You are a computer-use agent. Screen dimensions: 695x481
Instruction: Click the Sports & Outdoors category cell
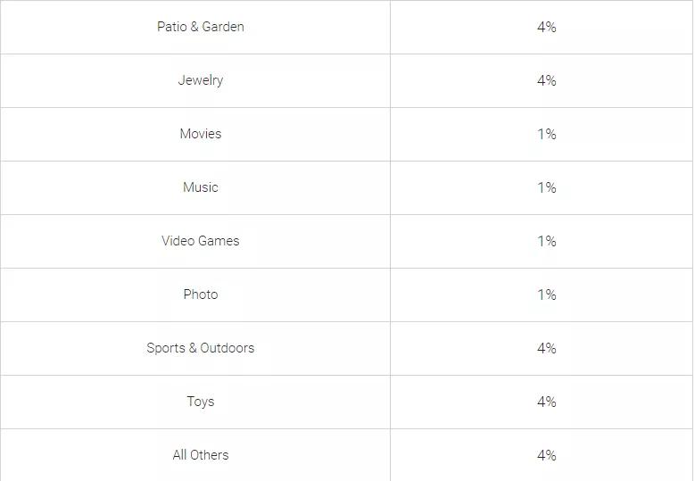click(200, 348)
